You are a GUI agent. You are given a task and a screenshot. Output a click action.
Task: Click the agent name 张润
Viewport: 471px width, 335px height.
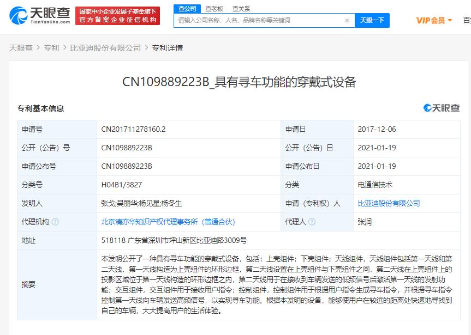(365, 222)
